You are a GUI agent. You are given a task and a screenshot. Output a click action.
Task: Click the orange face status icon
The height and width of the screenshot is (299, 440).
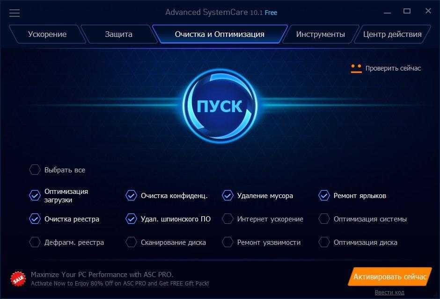(x=356, y=68)
